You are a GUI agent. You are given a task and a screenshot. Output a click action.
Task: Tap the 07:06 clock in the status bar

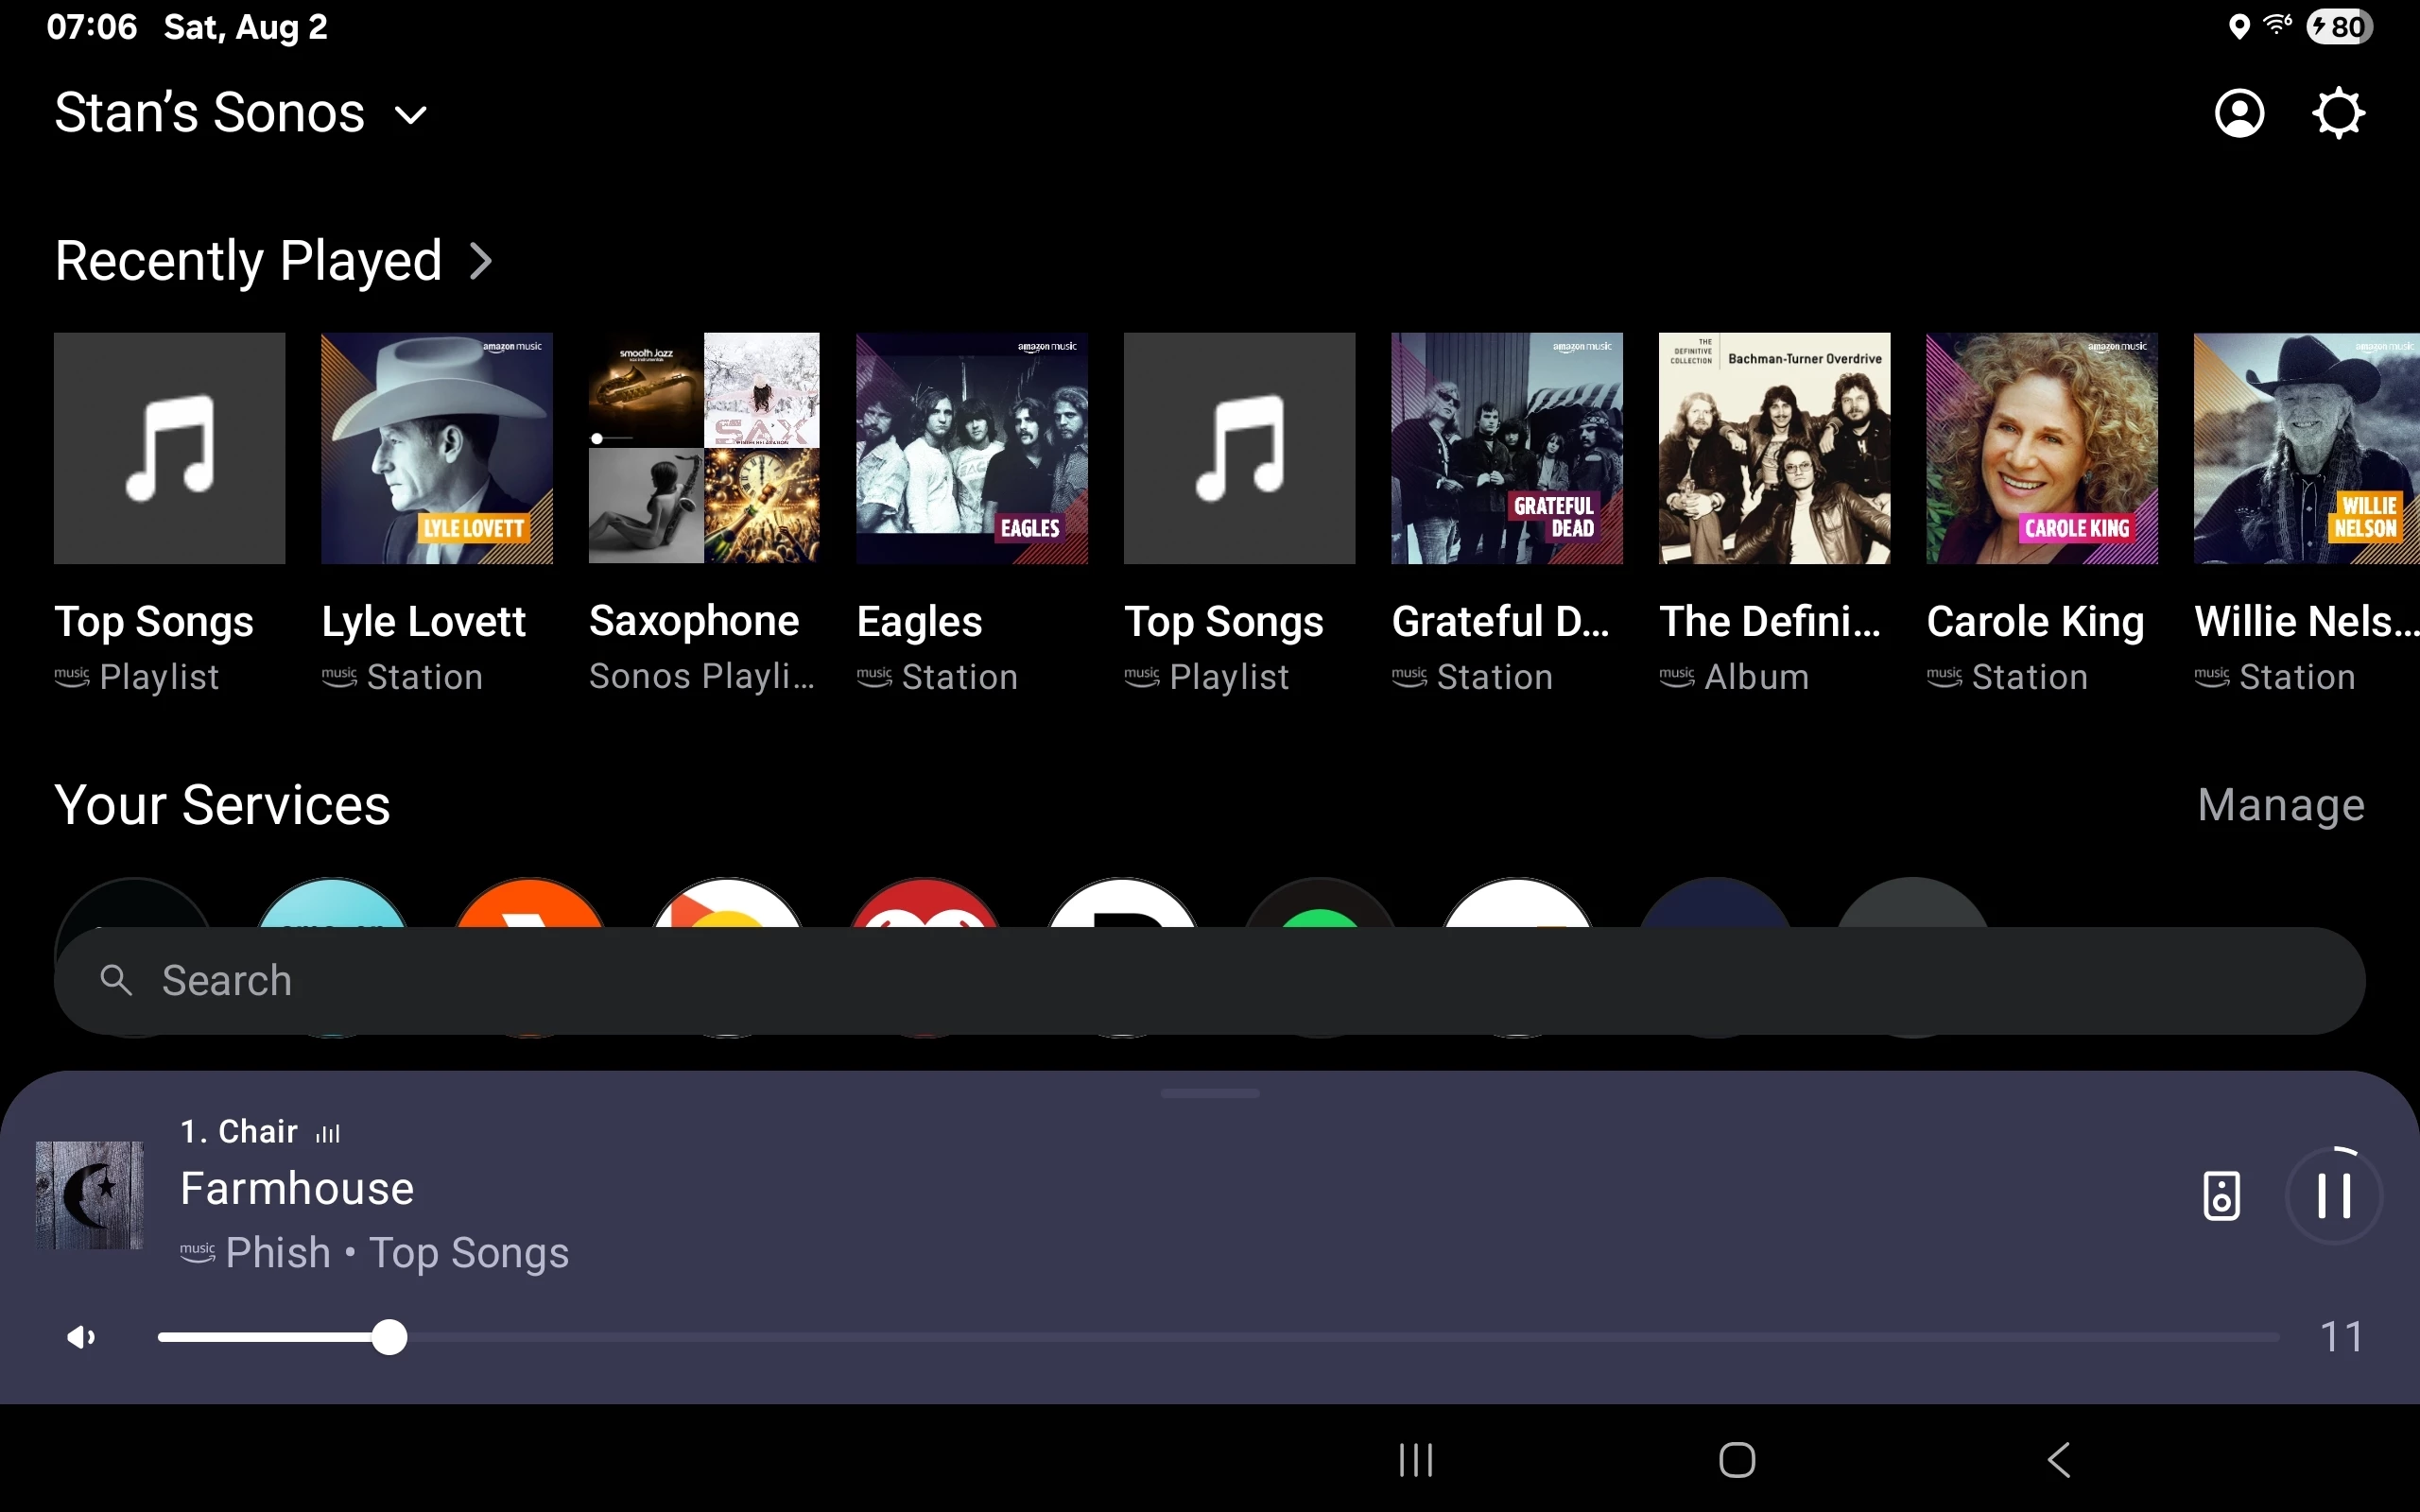click(x=92, y=27)
